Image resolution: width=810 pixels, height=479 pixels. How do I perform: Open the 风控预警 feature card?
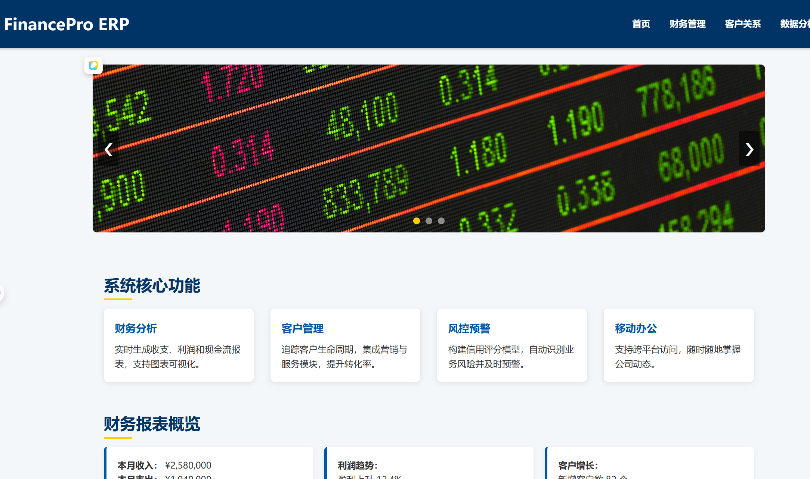pos(512,345)
